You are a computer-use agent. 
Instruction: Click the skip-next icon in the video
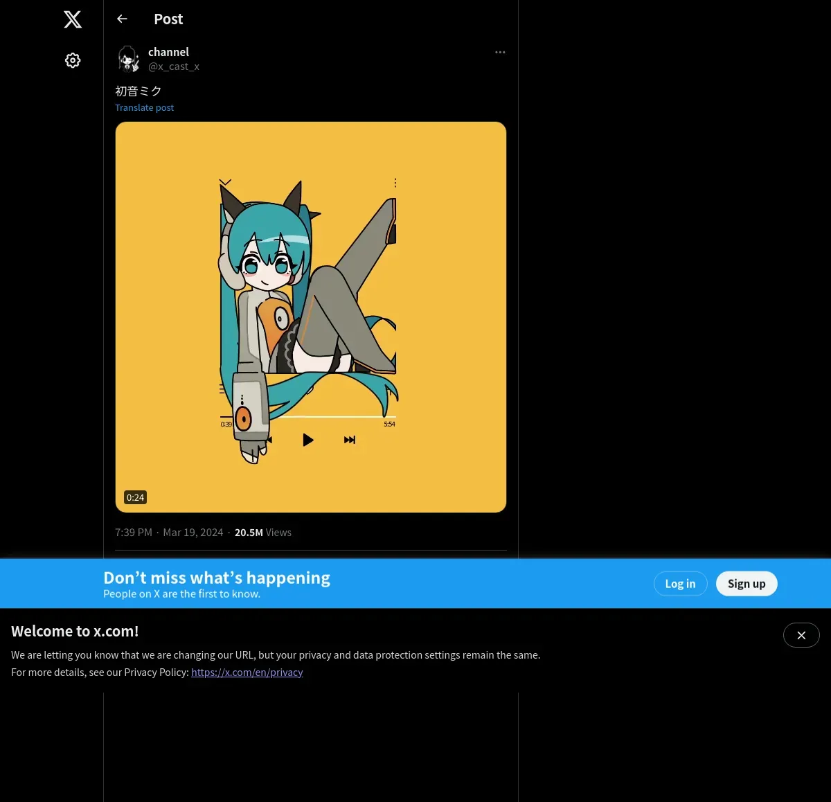tap(350, 440)
